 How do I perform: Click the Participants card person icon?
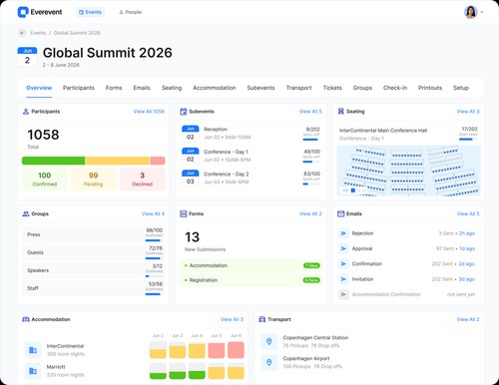(26, 112)
